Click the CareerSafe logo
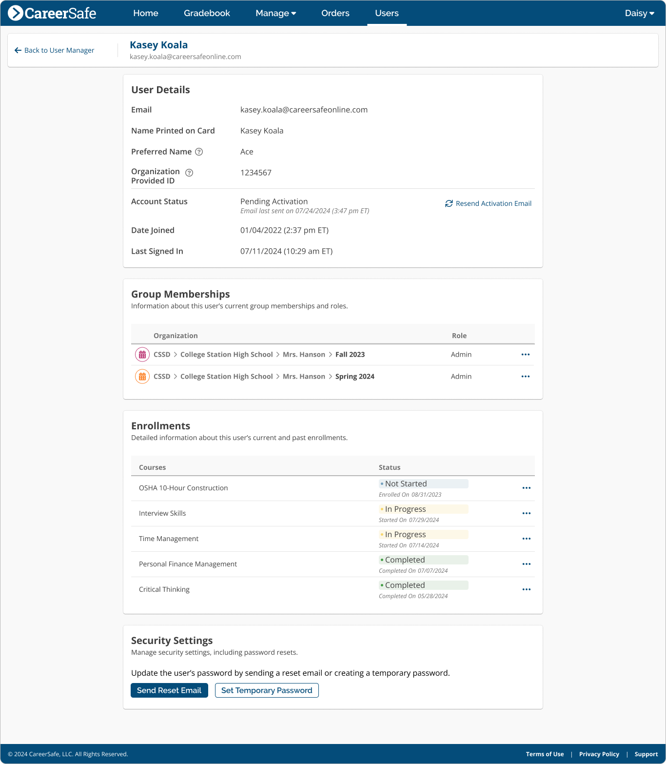The height and width of the screenshot is (764, 666). coord(51,13)
